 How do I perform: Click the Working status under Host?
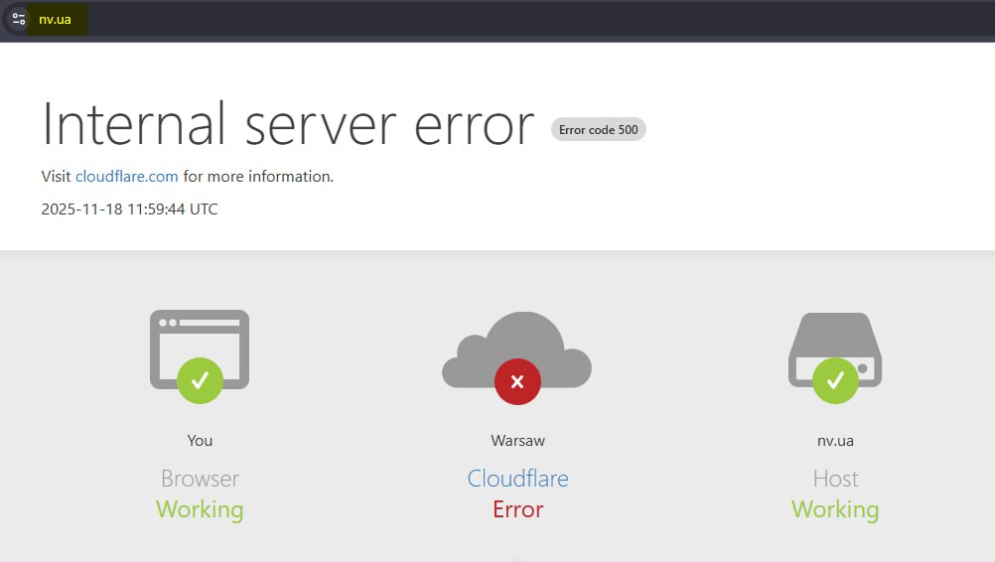click(x=835, y=509)
